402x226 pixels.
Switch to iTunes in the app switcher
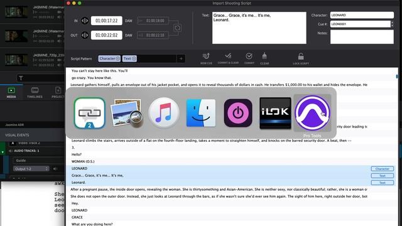(164, 113)
